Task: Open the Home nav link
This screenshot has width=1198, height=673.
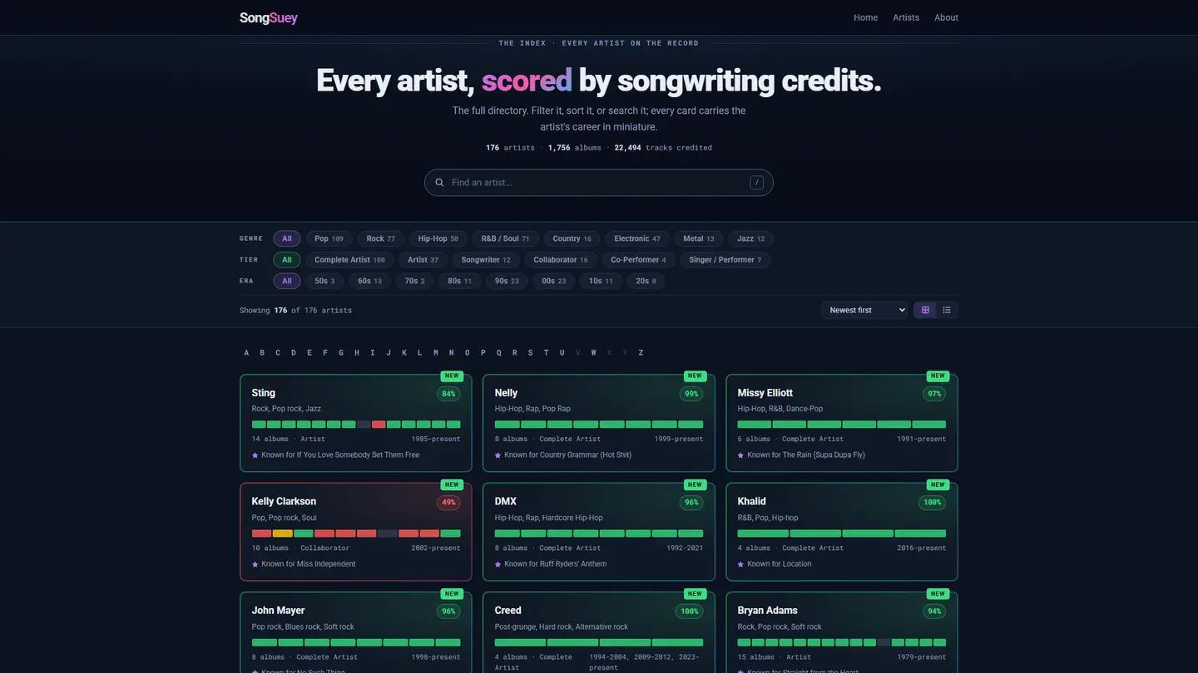Action: (865, 17)
